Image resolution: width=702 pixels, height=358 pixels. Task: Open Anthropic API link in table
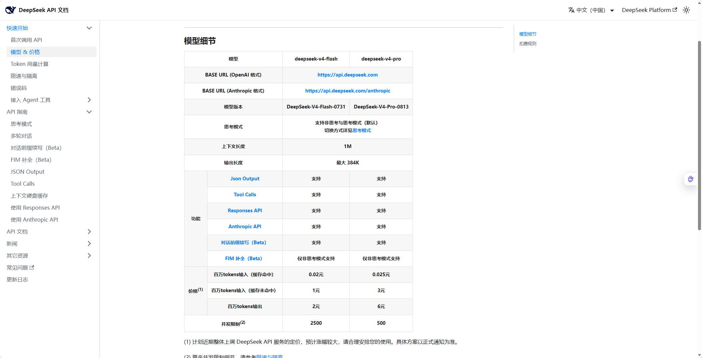coord(245,227)
